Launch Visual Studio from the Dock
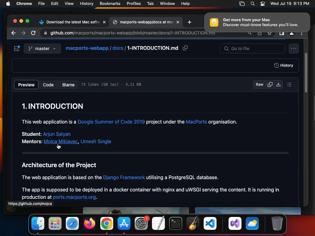Image resolution: width=315 pixels, height=236 pixels. tap(235, 223)
